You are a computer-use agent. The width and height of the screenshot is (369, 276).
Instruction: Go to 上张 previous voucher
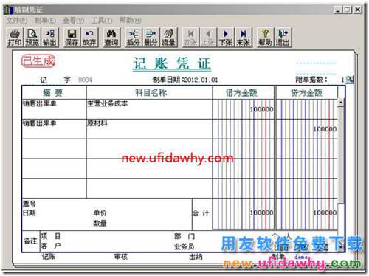coord(208,38)
